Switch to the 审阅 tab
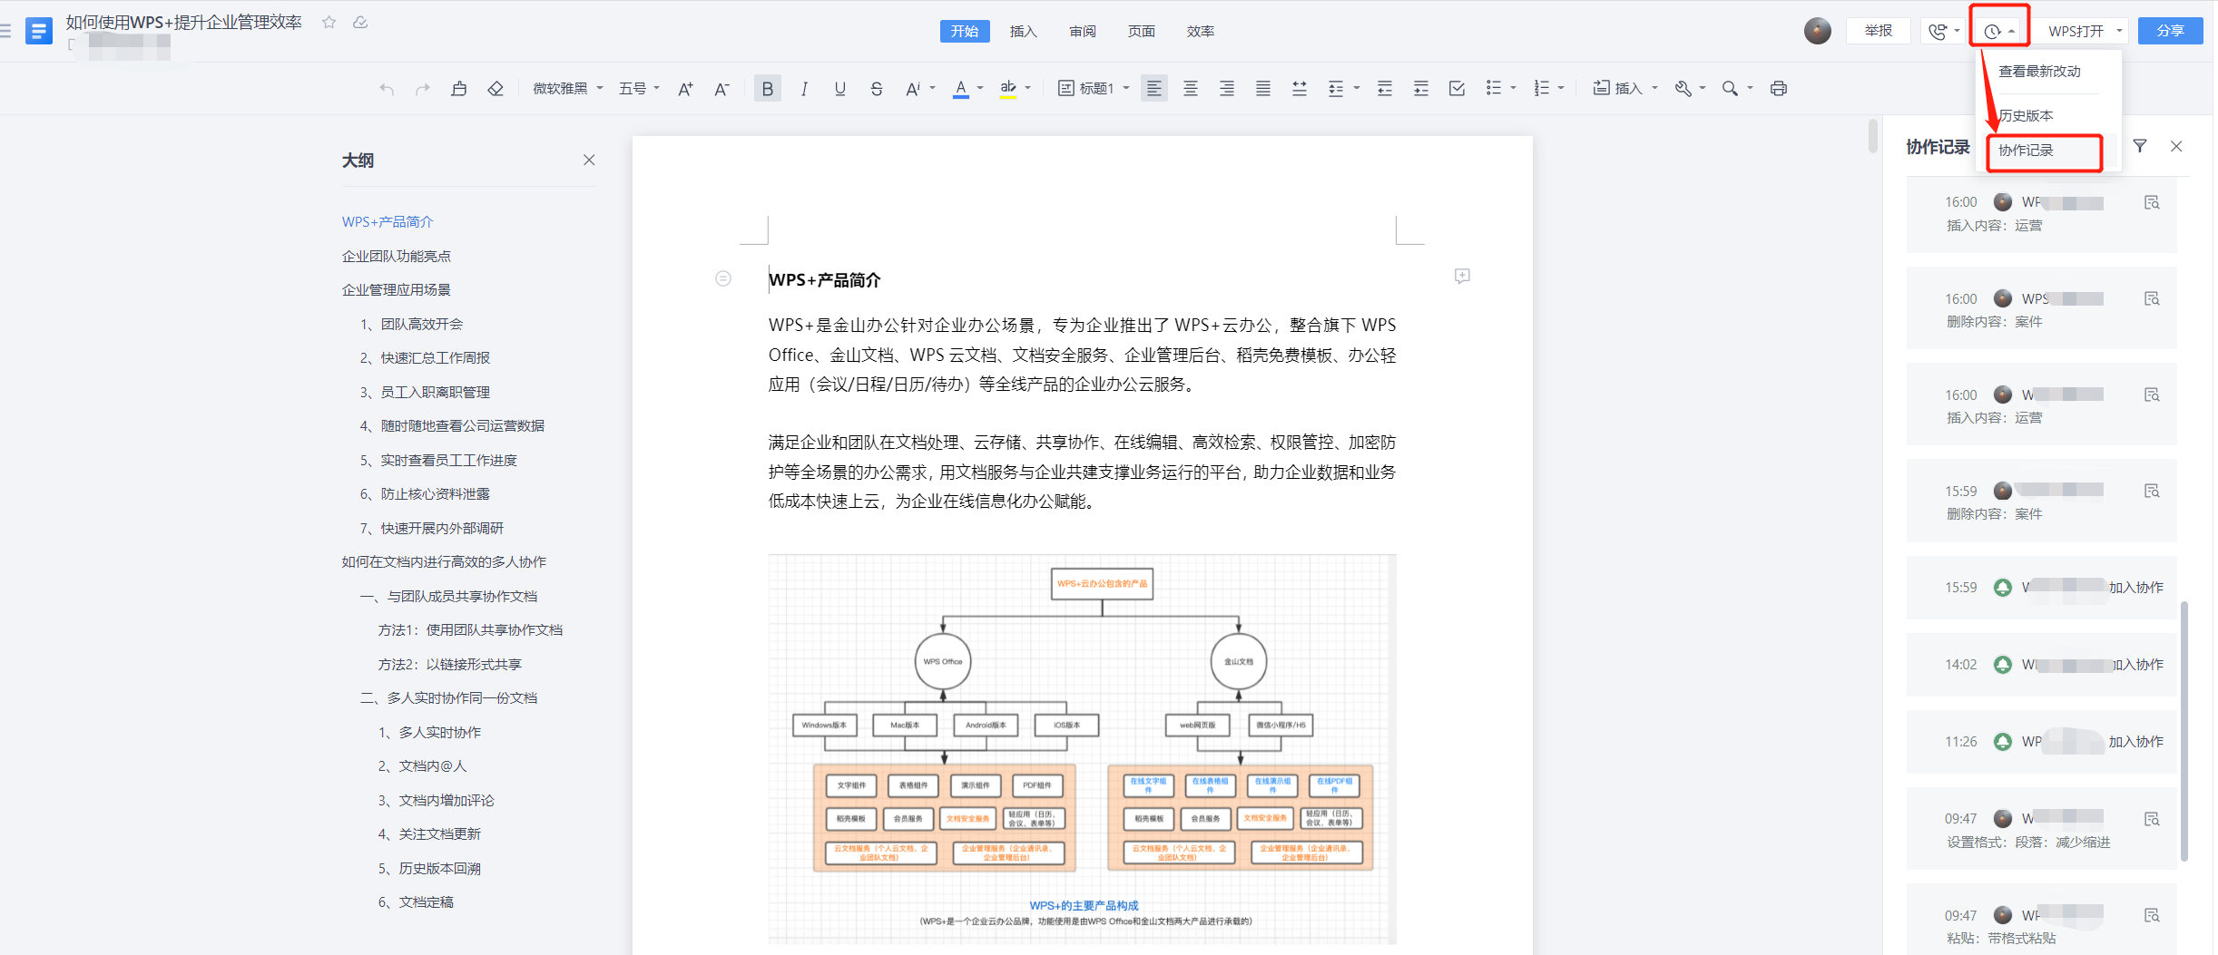 (x=1083, y=31)
